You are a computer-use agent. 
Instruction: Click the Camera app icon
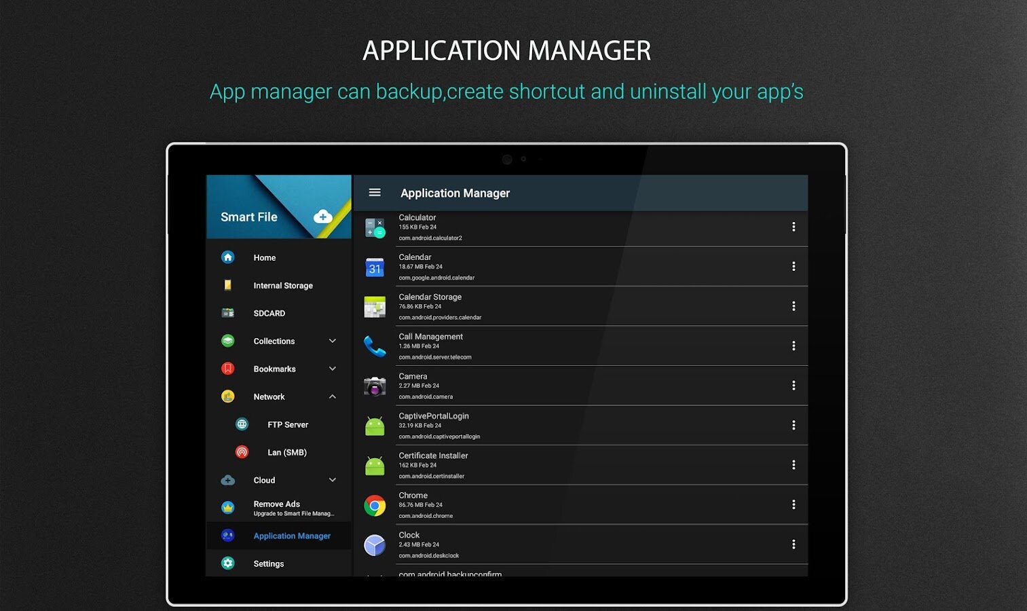click(x=375, y=386)
